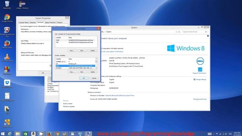
Task: Click the System variables scroll down arrow
Action: click(96, 68)
